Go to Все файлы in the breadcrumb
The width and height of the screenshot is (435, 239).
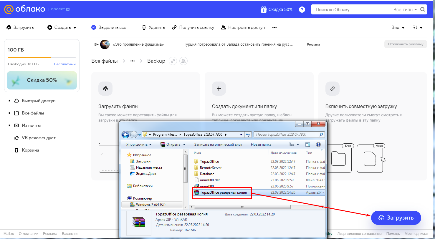coord(105,61)
